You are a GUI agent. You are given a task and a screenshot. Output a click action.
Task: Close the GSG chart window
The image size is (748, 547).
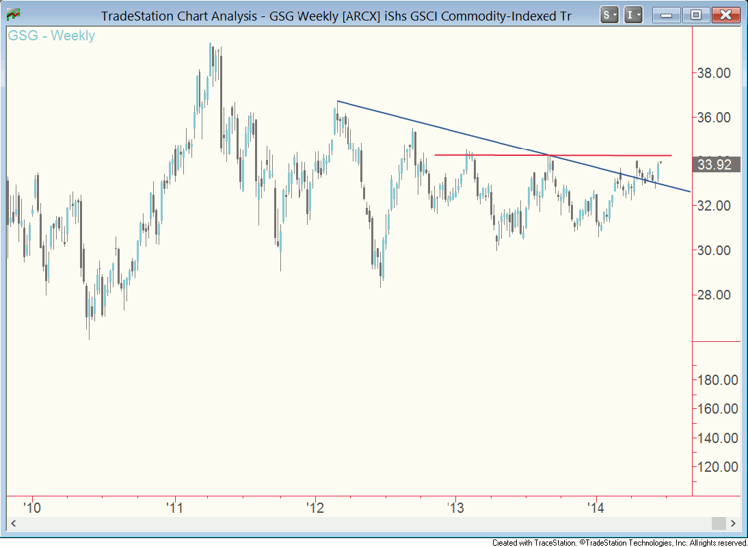pyautogui.click(x=726, y=14)
